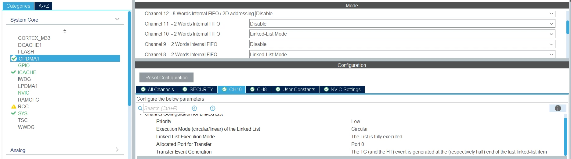The width and height of the screenshot is (571, 159).
Task: Open the SECURITY tab
Action: click(198, 89)
